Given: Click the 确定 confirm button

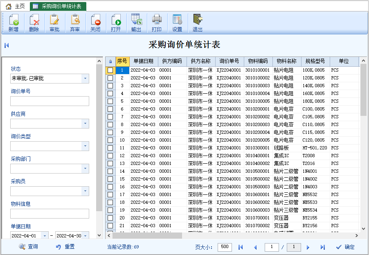Looking at the screenshot, I should click(345, 247).
